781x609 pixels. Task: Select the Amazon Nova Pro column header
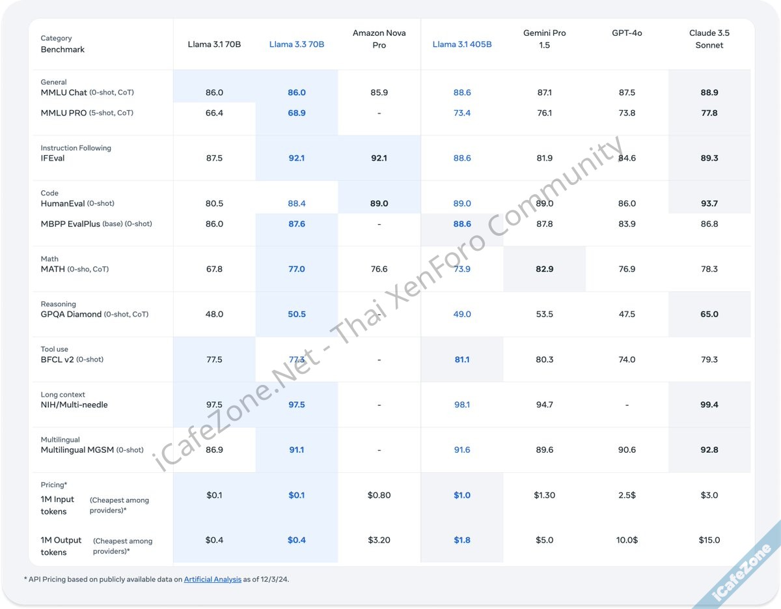click(379, 39)
